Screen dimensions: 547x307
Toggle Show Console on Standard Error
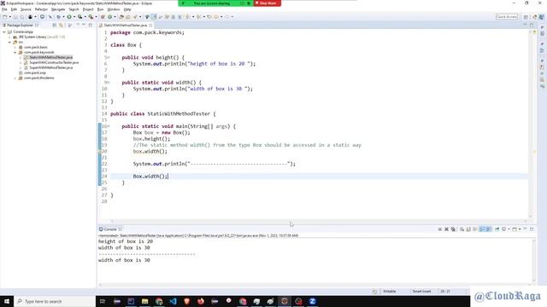click(x=489, y=229)
